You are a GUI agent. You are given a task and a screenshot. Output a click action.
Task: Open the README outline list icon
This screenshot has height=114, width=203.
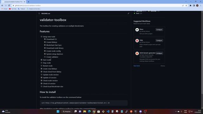point(39,13)
